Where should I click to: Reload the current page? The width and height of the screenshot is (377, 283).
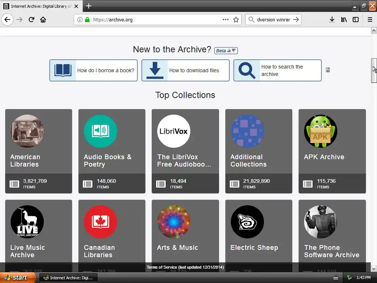point(31,20)
